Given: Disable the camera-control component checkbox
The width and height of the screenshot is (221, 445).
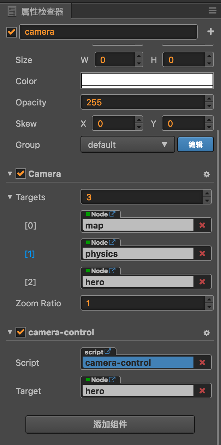Looking at the screenshot, I should [x=21, y=332].
